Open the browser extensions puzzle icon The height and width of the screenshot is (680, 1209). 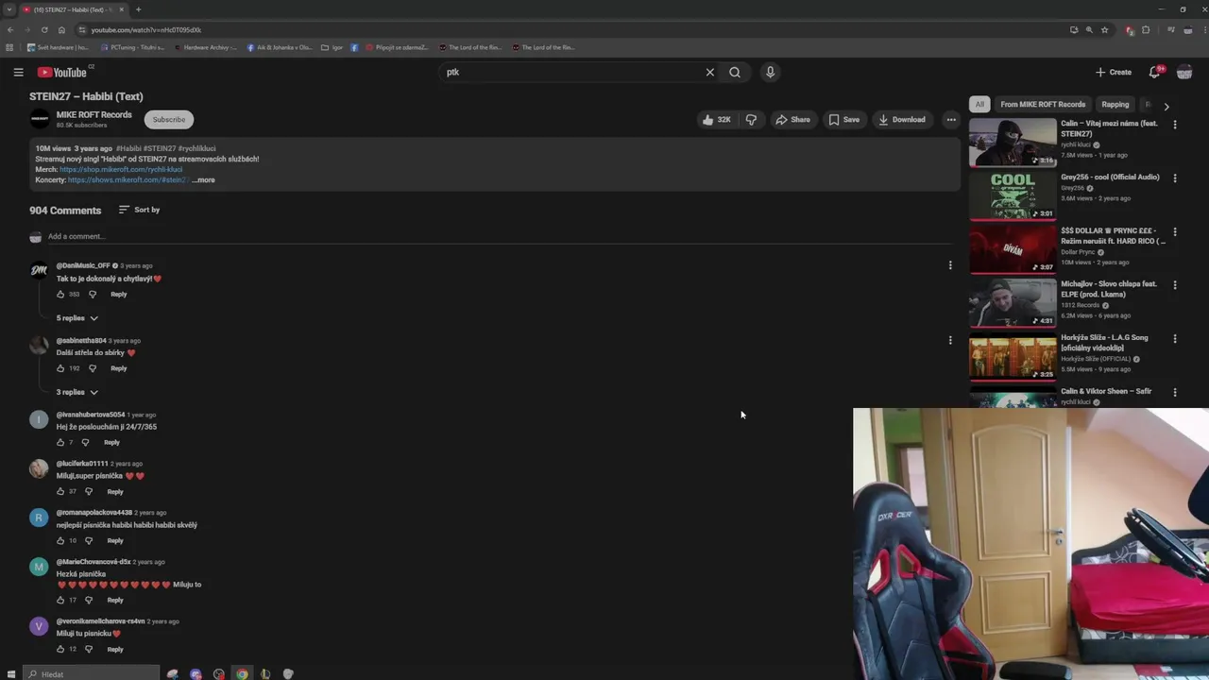point(1146,30)
